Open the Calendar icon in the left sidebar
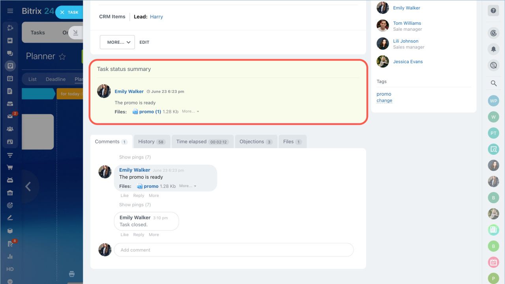The image size is (505, 284). [x=10, y=78]
